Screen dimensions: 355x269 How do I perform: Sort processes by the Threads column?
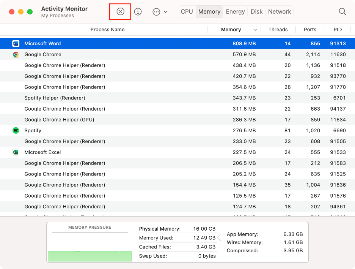[x=278, y=30]
